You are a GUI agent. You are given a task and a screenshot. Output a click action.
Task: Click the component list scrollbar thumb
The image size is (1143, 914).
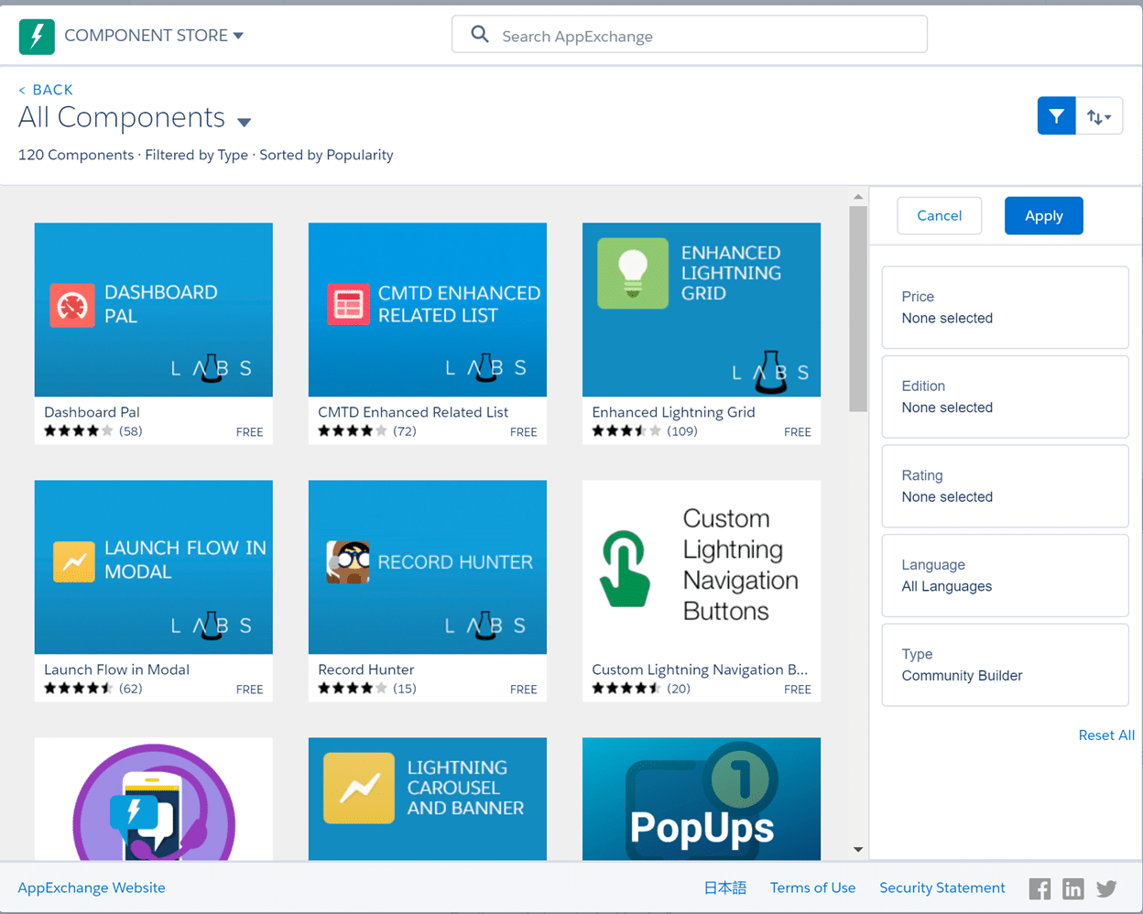click(858, 309)
